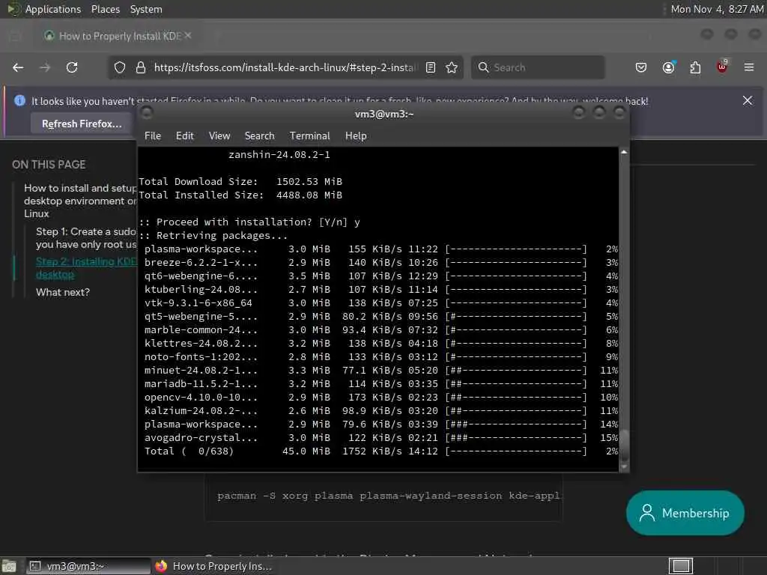Reload page with Firefox refresh icon
This screenshot has height=575, width=767.
click(x=72, y=67)
